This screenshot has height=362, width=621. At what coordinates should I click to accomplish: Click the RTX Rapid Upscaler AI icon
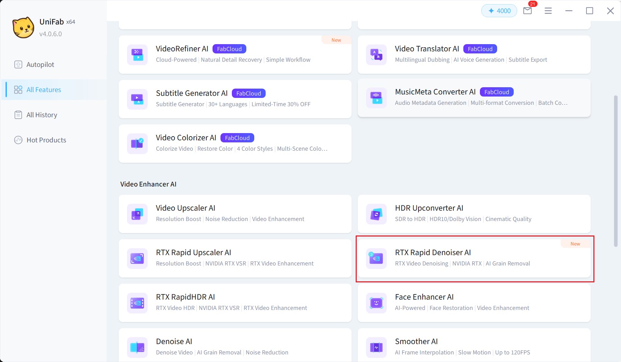[x=137, y=258]
